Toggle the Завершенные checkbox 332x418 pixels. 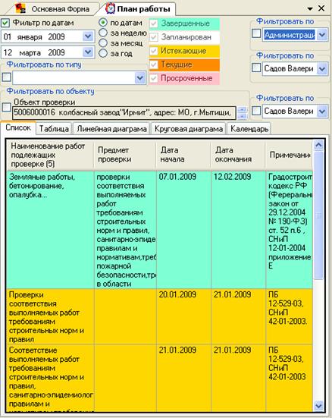coord(154,24)
